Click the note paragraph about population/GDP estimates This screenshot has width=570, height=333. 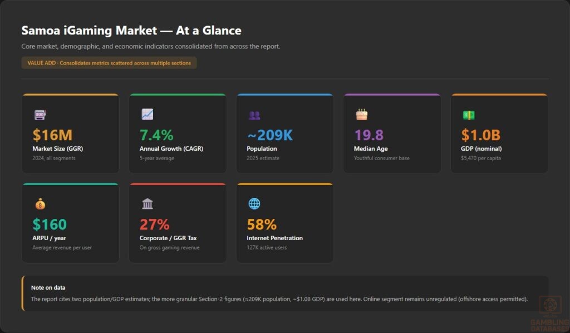tap(279, 299)
